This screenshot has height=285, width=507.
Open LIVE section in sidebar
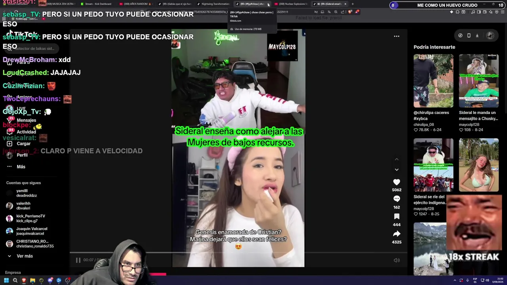[21, 108]
